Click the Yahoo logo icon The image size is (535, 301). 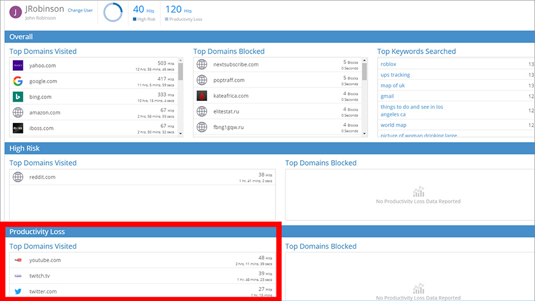18,65
